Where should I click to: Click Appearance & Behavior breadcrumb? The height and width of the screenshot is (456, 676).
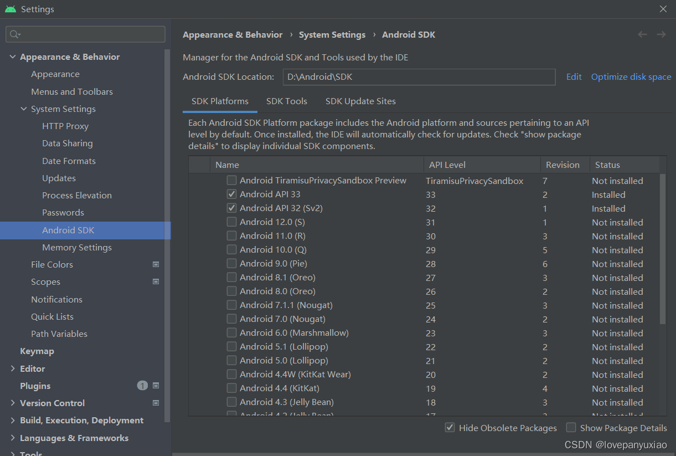point(233,34)
